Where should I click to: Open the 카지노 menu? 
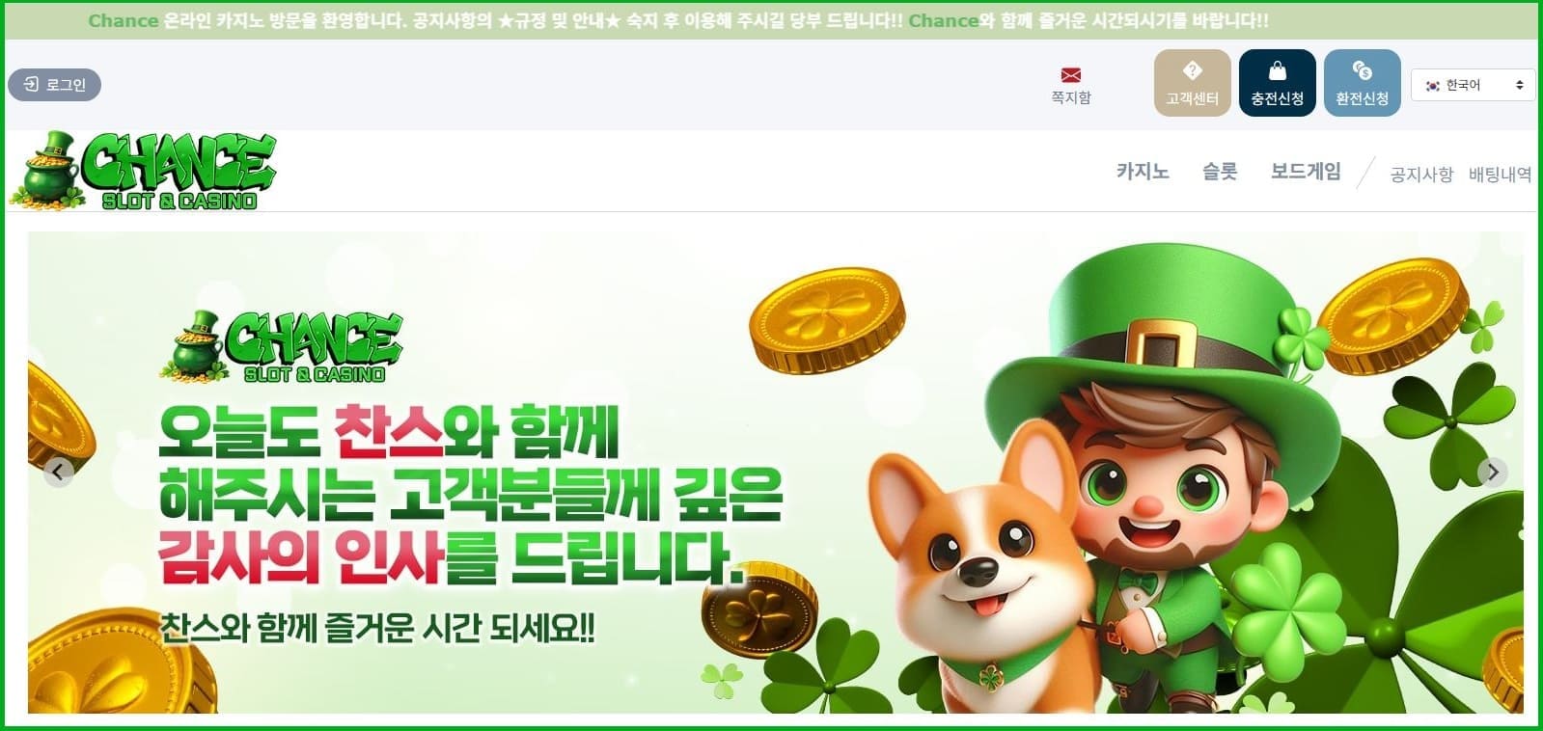(x=1143, y=172)
